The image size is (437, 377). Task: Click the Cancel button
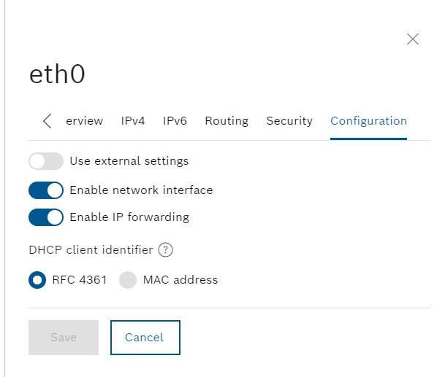(x=145, y=338)
